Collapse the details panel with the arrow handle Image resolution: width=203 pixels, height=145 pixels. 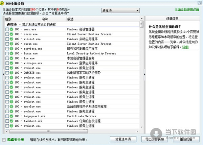[x=144, y=74]
